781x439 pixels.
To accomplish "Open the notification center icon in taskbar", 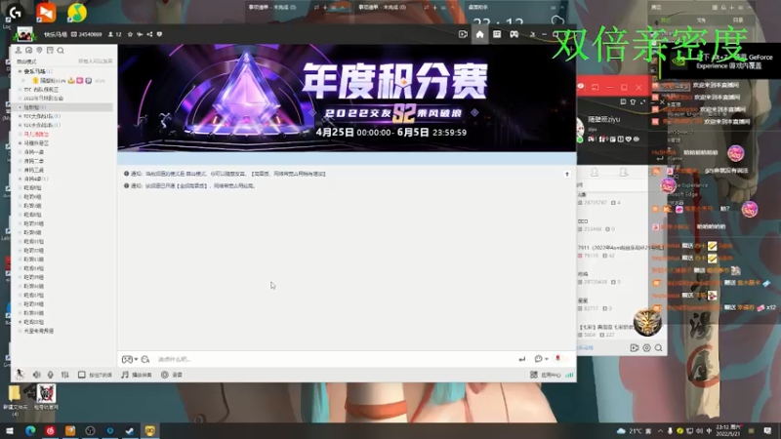I will point(767,430).
